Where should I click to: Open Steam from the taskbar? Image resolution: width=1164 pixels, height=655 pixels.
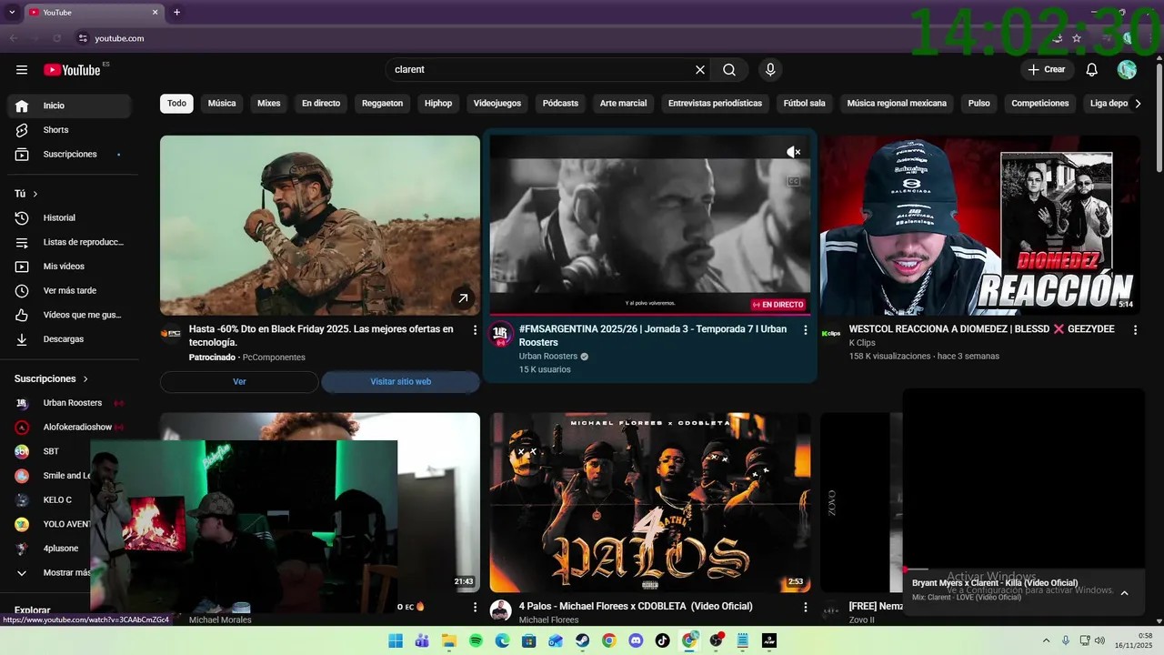582,640
